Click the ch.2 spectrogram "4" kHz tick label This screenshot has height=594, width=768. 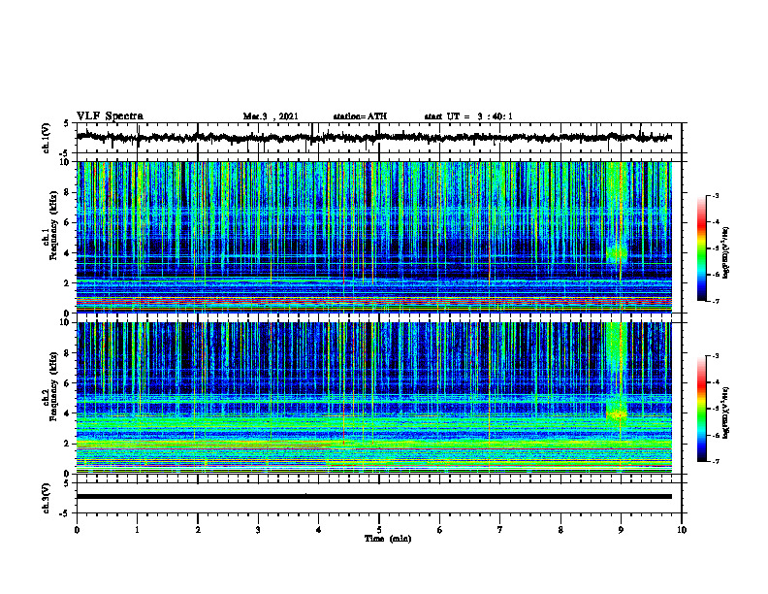point(69,414)
